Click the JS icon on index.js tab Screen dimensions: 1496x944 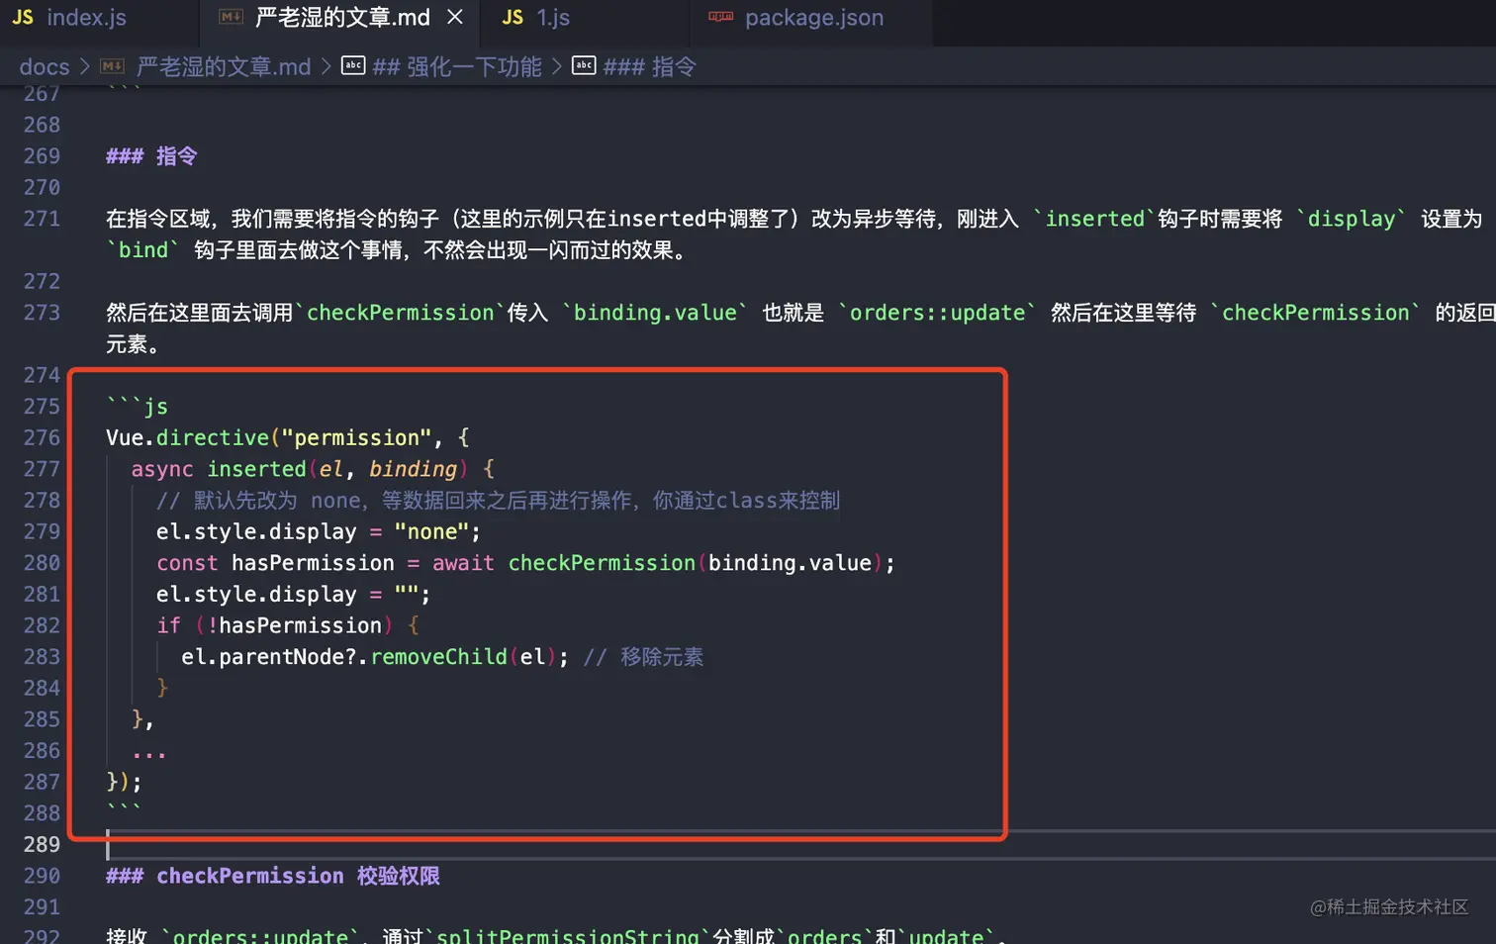(x=23, y=18)
